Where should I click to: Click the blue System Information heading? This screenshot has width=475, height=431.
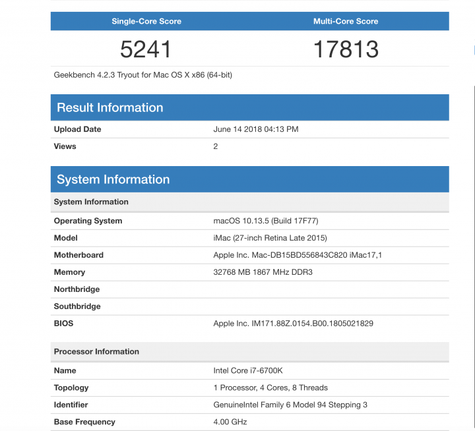tap(113, 179)
